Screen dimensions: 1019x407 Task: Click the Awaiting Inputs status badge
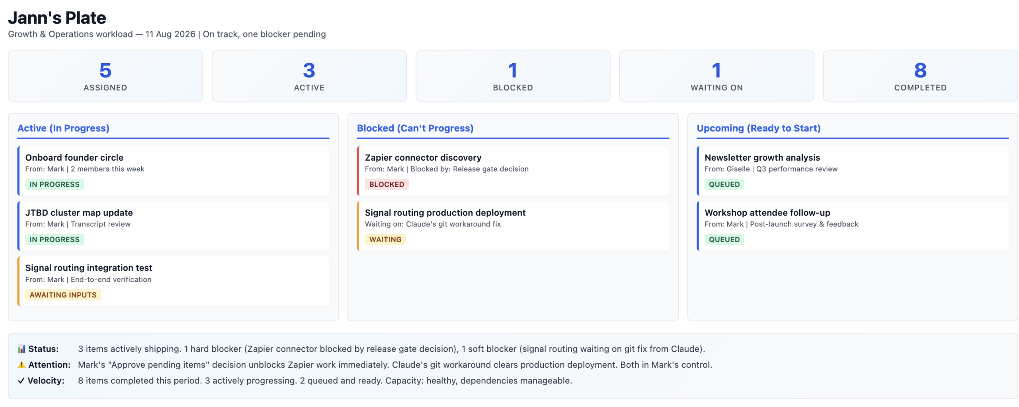[63, 295]
